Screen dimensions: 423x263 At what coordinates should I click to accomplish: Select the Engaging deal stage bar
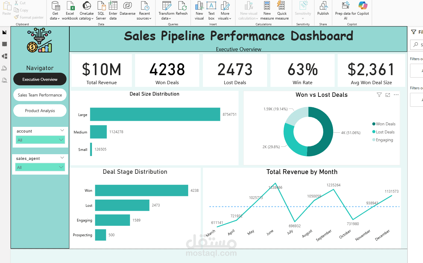(112, 220)
